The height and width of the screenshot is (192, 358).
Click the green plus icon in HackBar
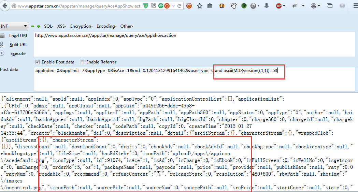[39, 26]
